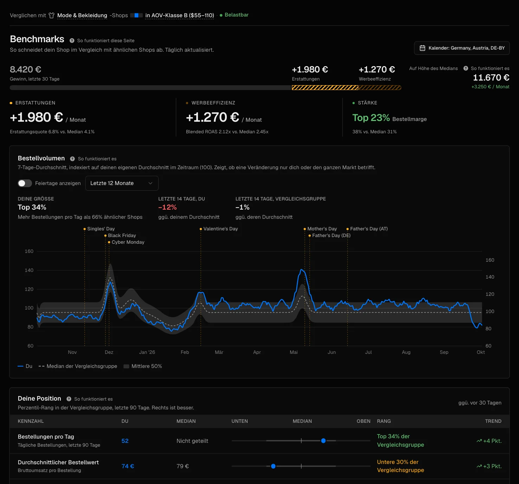Open the Kalender: Germany, Austria, DE-BY button

[x=462, y=48]
